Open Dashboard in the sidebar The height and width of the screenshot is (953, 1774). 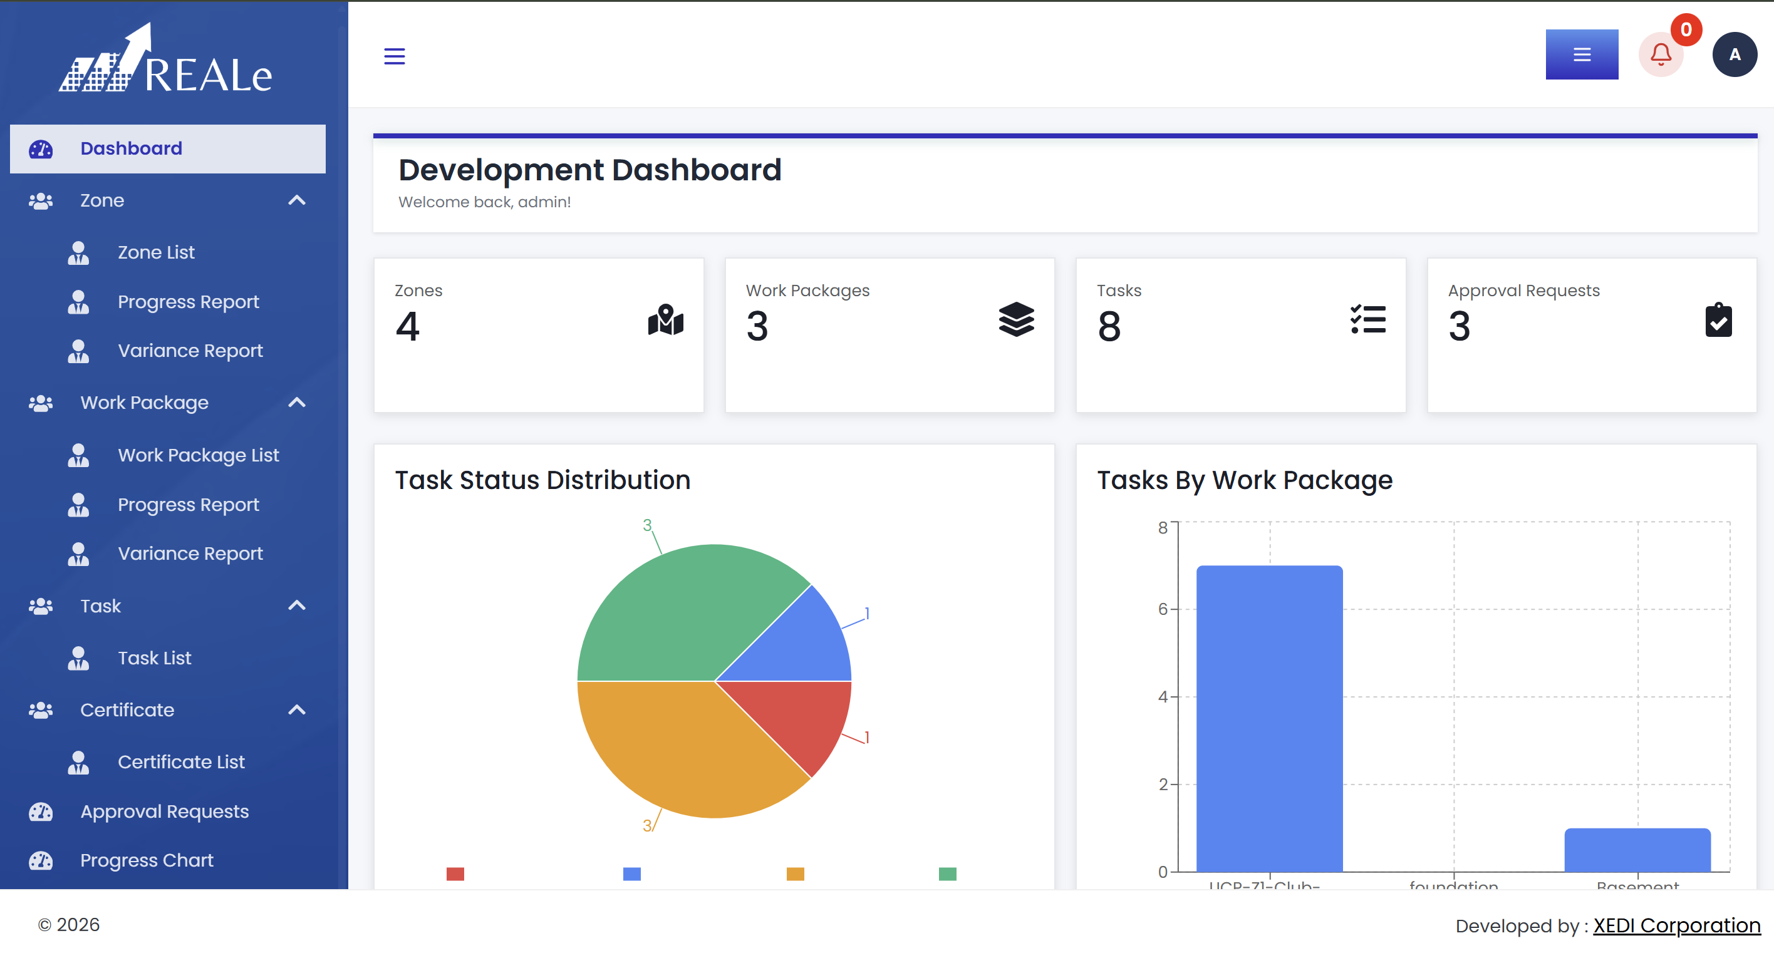167,149
